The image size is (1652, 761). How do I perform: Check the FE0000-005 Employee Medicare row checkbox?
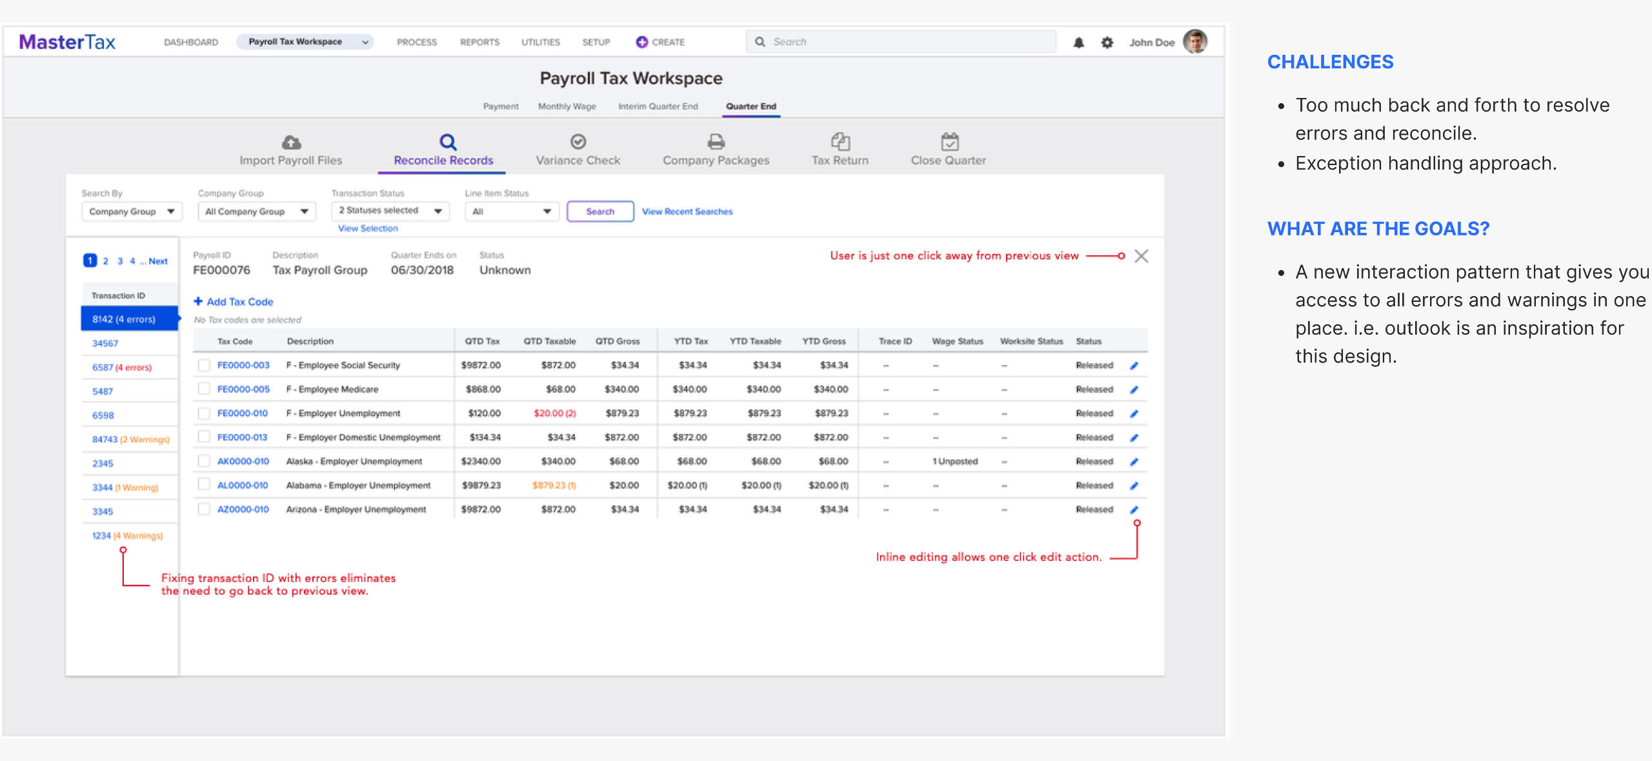coord(204,389)
